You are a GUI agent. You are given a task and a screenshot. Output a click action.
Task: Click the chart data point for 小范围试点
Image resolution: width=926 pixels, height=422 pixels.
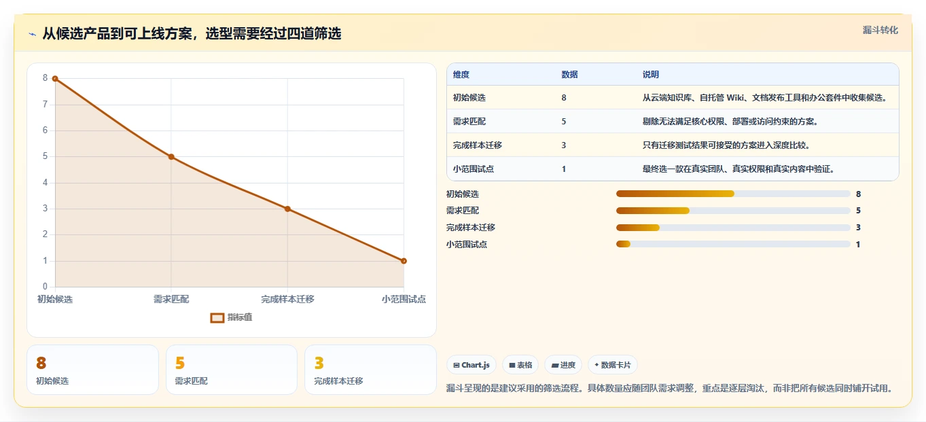pos(404,261)
